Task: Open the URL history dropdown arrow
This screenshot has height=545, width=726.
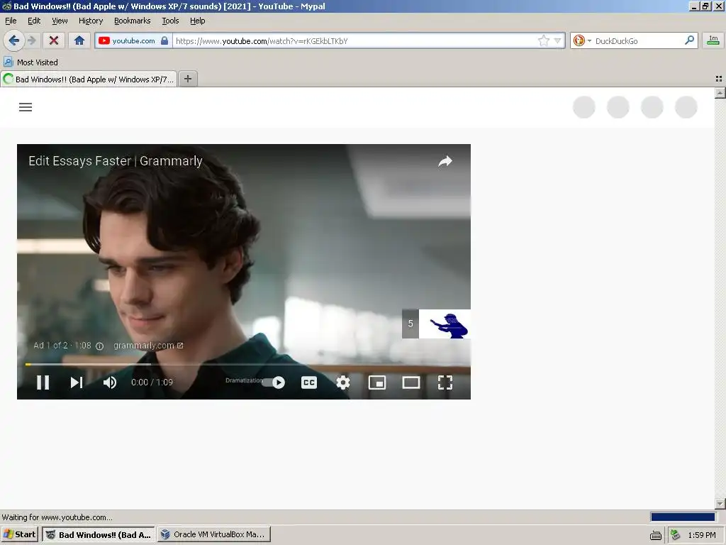Action: point(557,40)
